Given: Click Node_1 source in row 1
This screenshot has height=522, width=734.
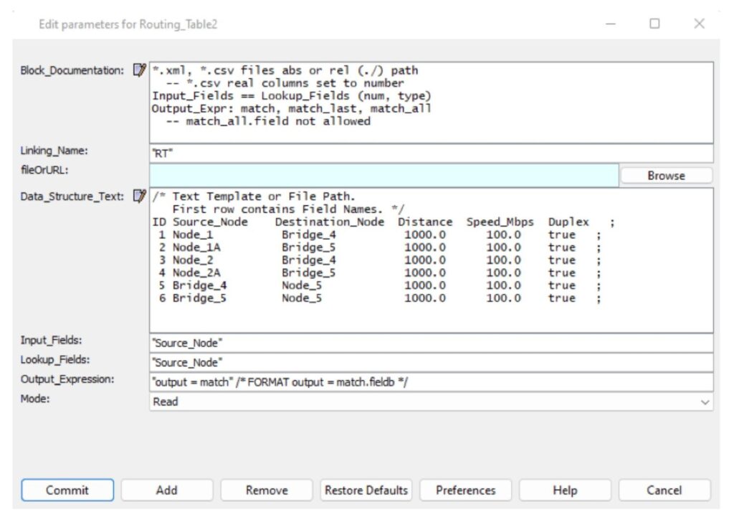Looking at the screenshot, I should 192,234.
